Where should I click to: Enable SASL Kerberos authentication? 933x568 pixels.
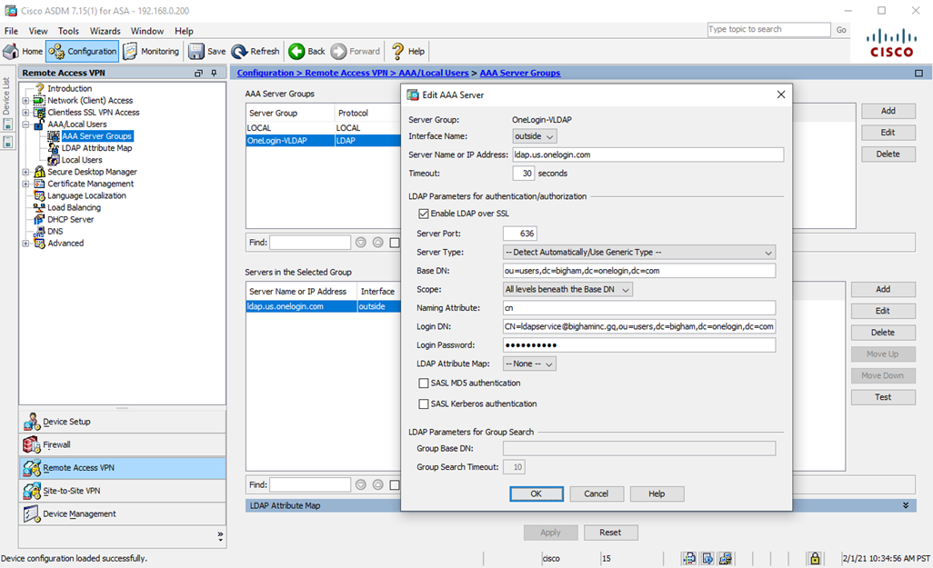pyautogui.click(x=424, y=404)
